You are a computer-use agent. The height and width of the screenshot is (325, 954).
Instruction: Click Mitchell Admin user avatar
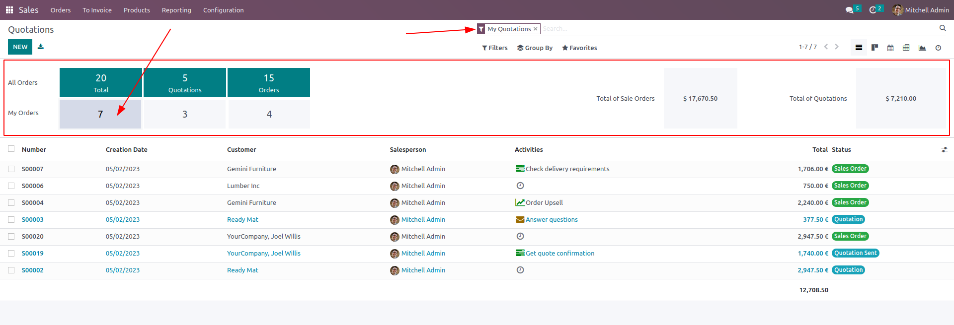pos(897,10)
